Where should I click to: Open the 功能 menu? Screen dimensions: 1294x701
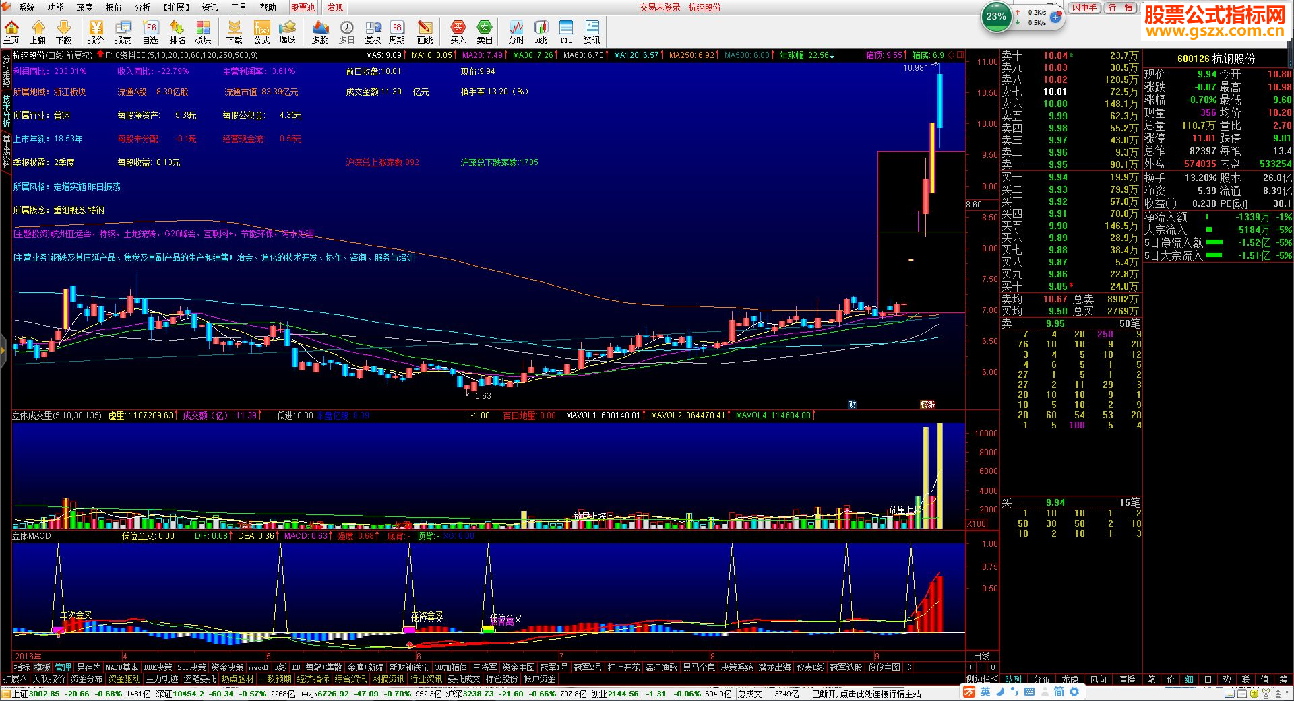coord(56,7)
